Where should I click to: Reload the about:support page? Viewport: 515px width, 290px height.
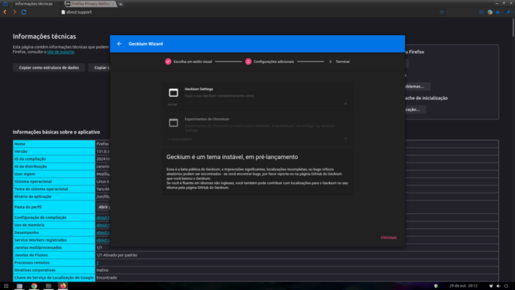(x=24, y=12)
